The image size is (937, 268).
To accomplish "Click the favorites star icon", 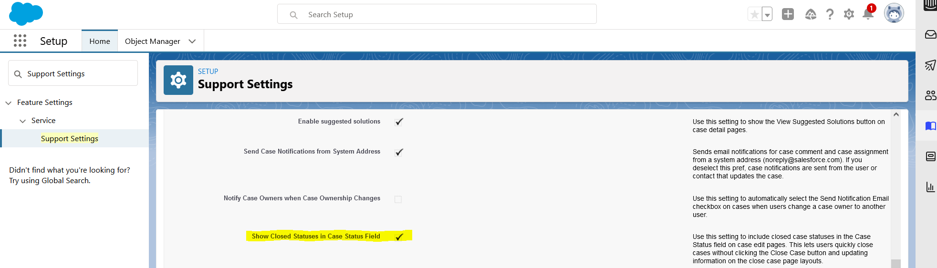I will (x=755, y=14).
